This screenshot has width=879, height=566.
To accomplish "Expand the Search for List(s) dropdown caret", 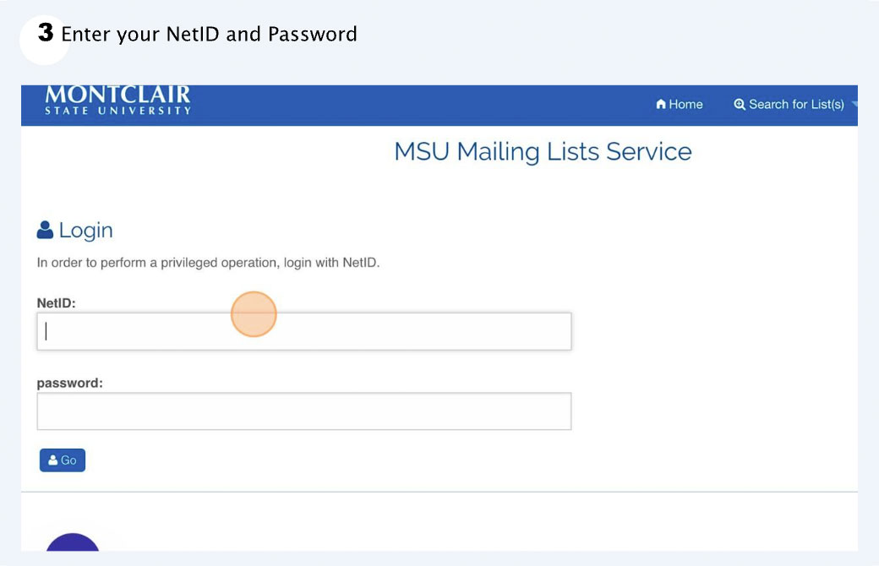I will [x=855, y=105].
